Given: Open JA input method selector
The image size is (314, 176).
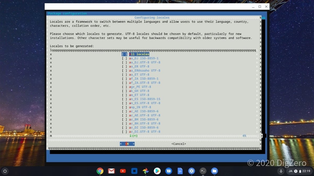Looking at the screenshot, I should (x=290, y=171).
